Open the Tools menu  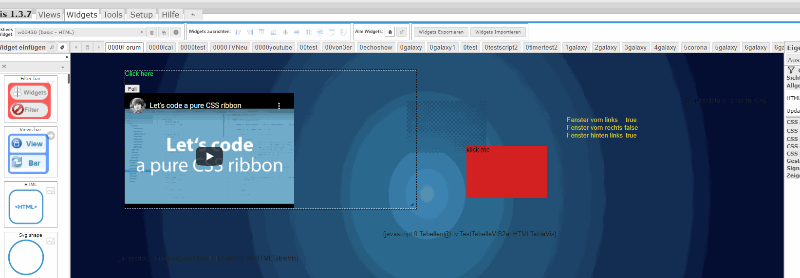(113, 15)
